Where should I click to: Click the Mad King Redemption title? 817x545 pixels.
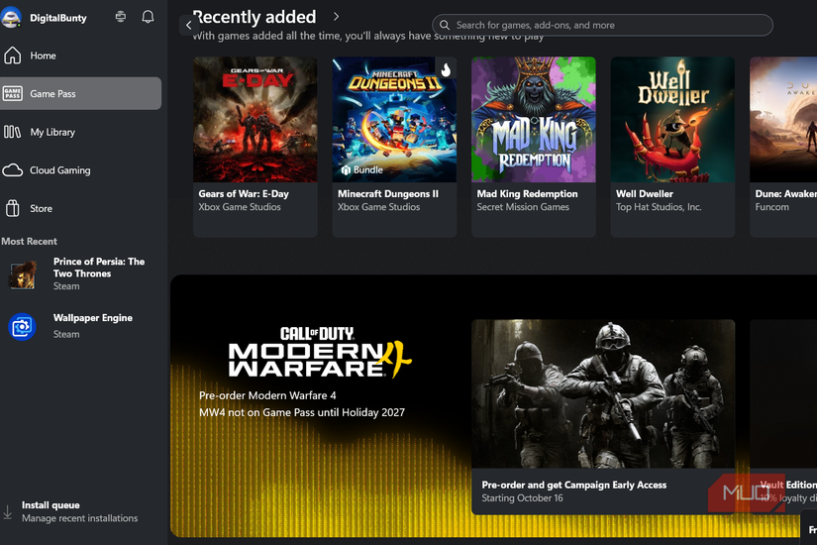pyautogui.click(x=527, y=193)
